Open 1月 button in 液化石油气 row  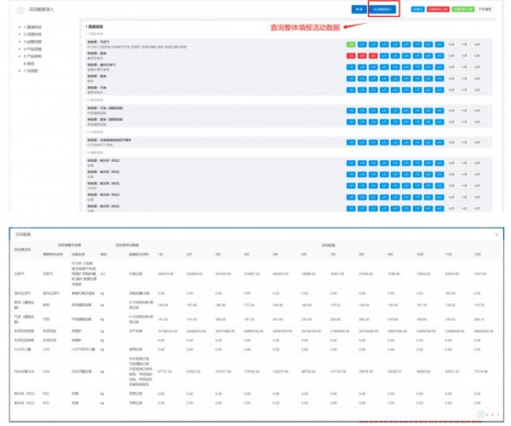coord(351,67)
